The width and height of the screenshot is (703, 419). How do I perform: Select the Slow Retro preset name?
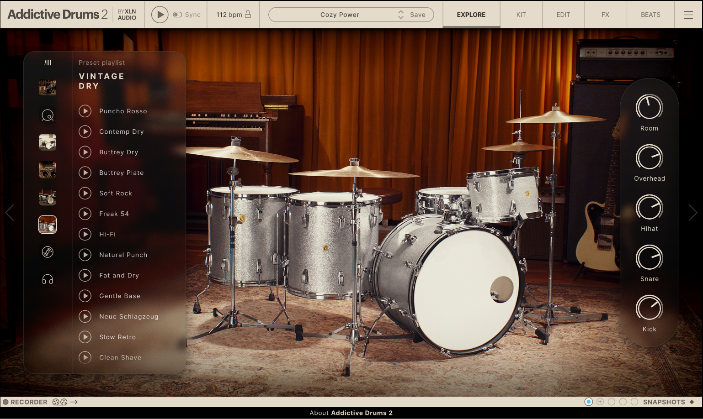pos(117,337)
